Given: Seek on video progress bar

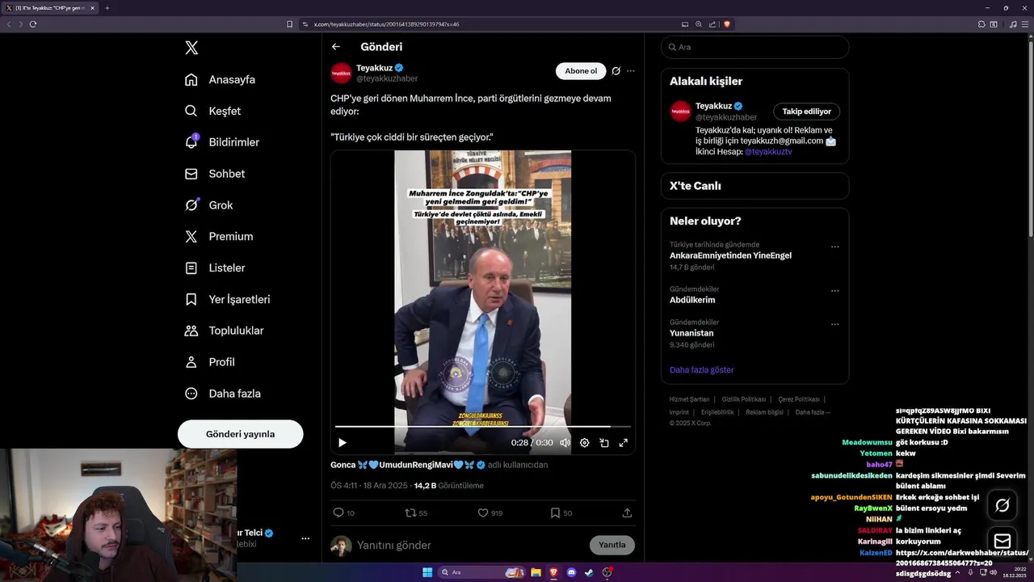Looking at the screenshot, I should point(483,426).
